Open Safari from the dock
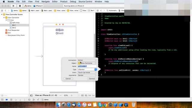 69,105
